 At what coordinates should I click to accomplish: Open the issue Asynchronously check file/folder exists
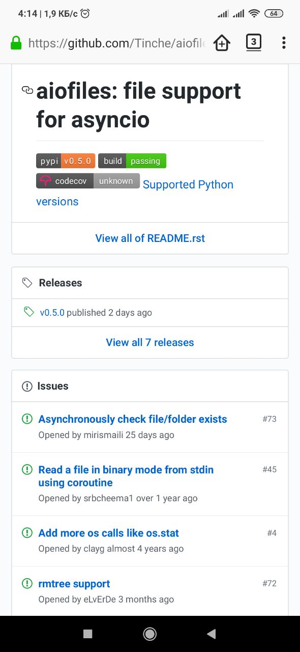tap(133, 419)
